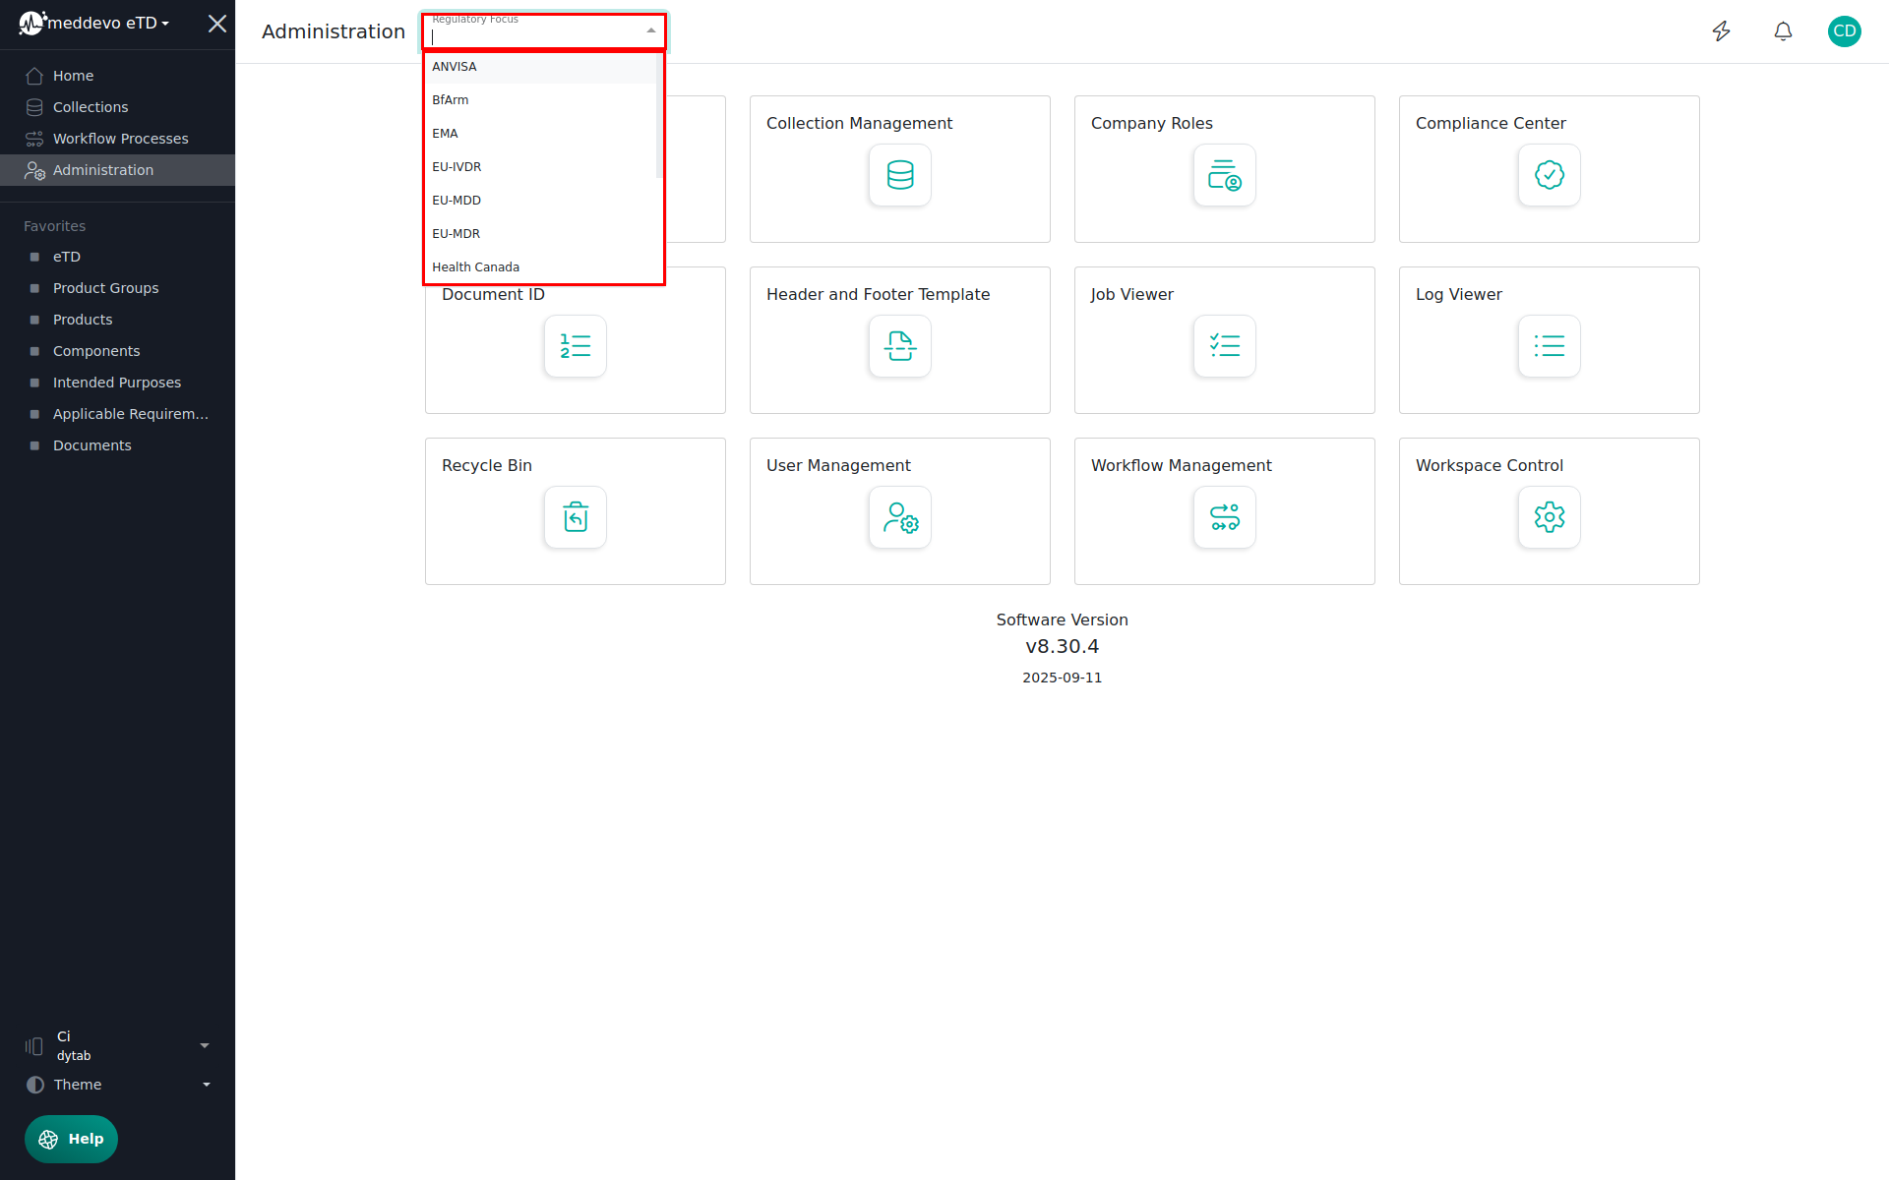This screenshot has height=1180, width=1889.
Task: Open Compliance Center checkmark badge icon
Action: click(x=1549, y=175)
